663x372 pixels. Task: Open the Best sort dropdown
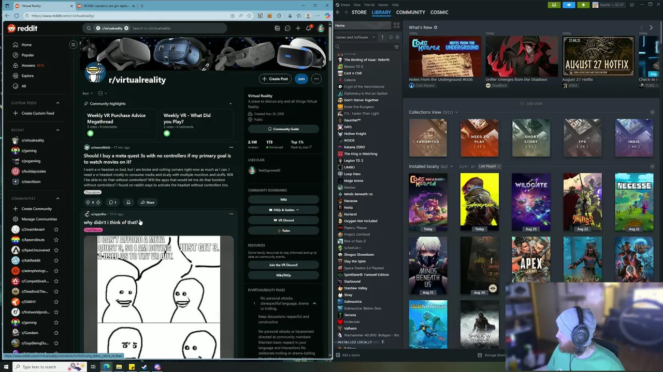[x=88, y=94]
